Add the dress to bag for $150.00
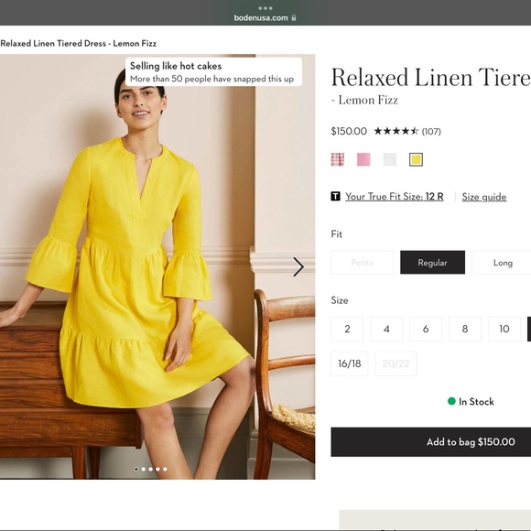The image size is (531, 531). (431, 442)
